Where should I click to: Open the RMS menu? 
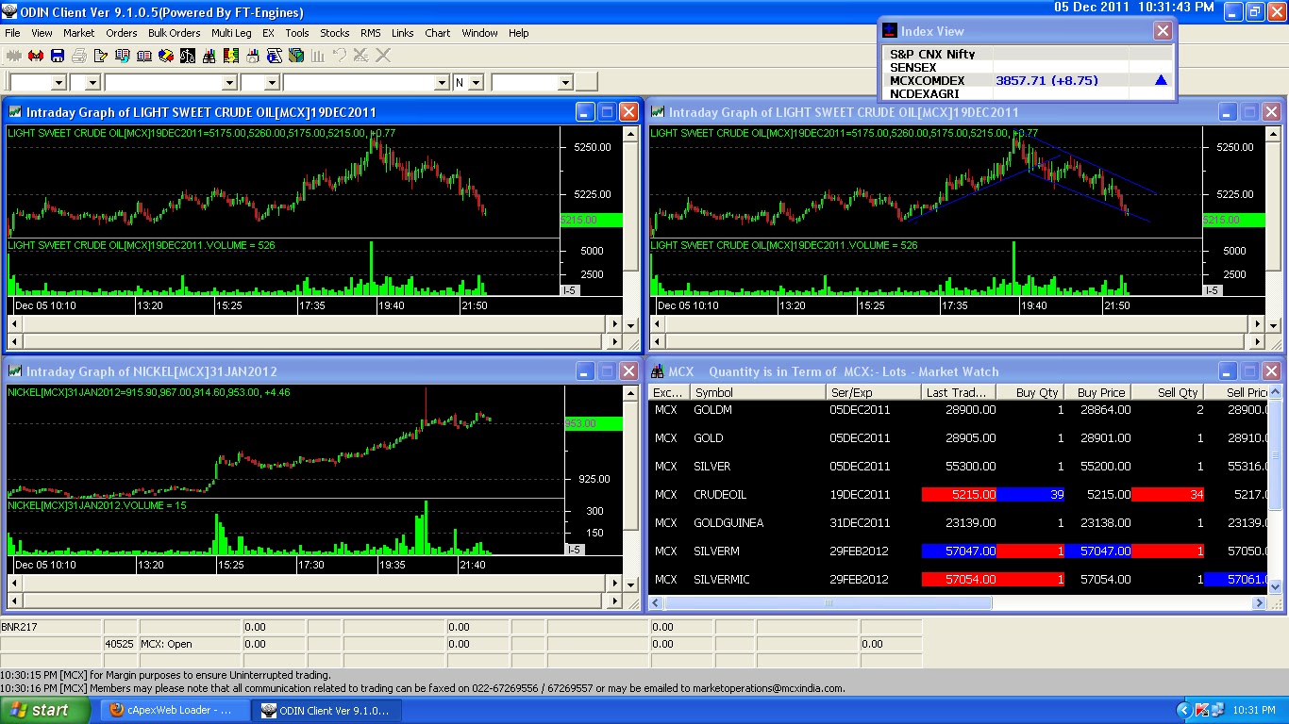click(371, 33)
